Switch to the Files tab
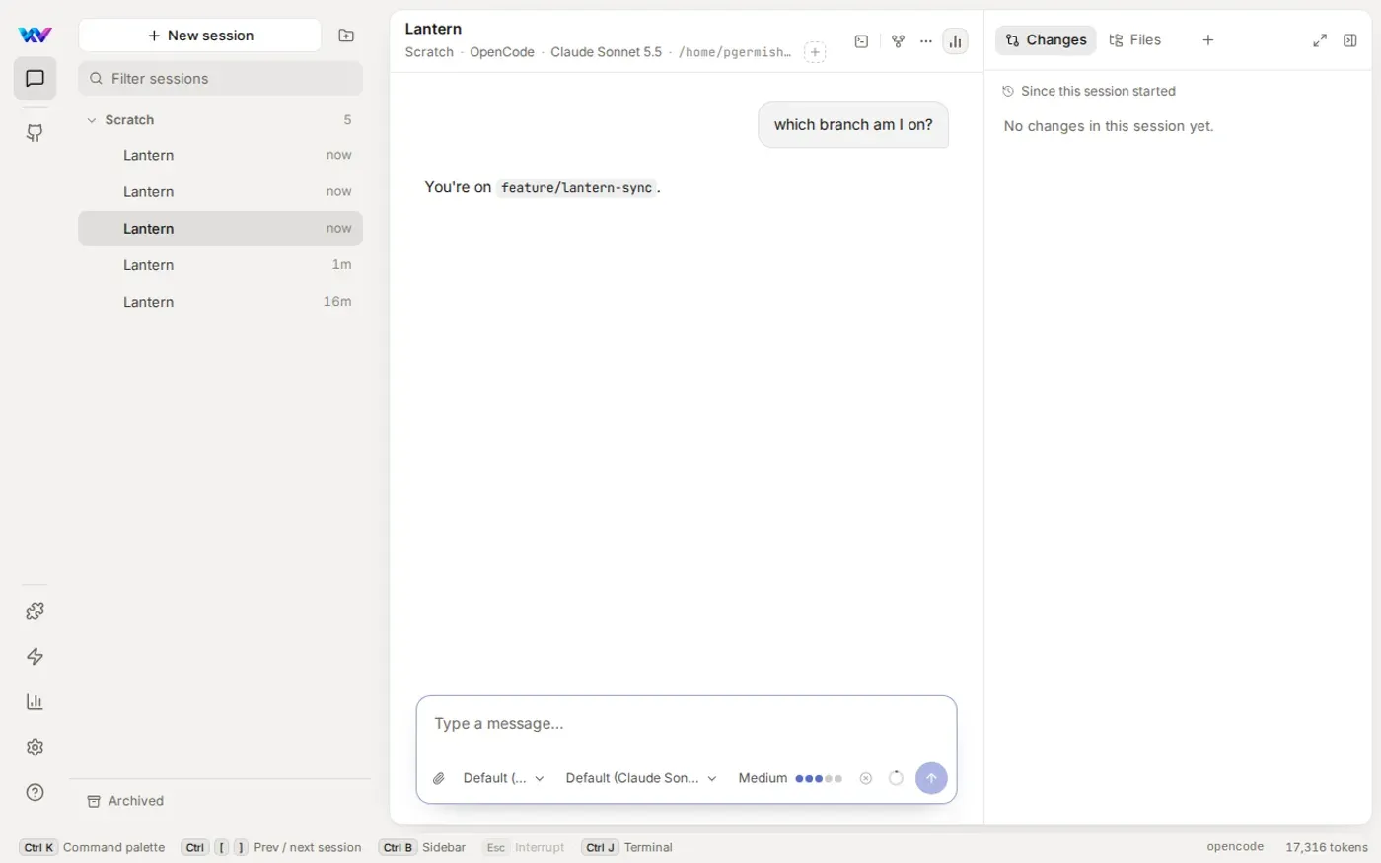Image resolution: width=1381 pixels, height=863 pixels. pos(1135,40)
